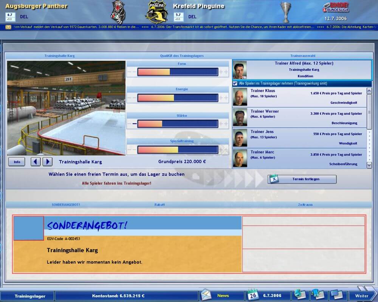Show the previous training camp with left arrow

(36, 162)
